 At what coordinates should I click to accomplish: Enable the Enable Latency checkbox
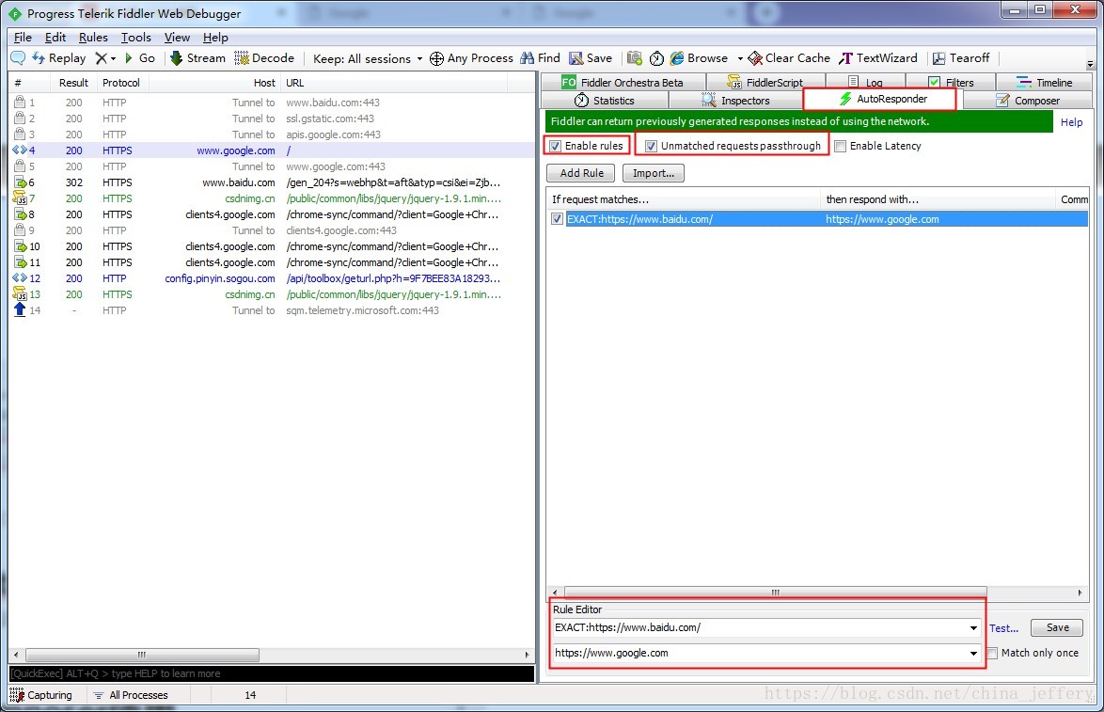(x=840, y=146)
